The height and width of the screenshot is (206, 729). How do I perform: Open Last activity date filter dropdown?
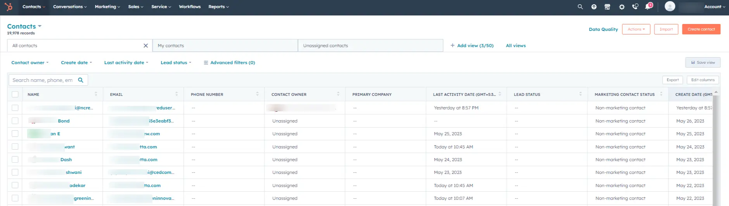click(x=126, y=63)
